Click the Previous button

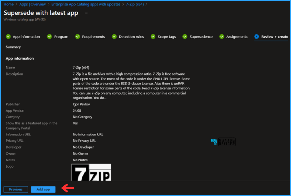click(16, 189)
